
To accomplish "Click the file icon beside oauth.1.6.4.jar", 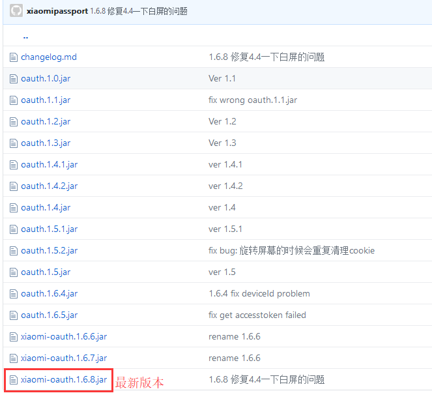I will point(14,294).
